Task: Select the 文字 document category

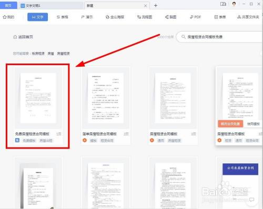Action: pyautogui.click(x=37, y=17)
